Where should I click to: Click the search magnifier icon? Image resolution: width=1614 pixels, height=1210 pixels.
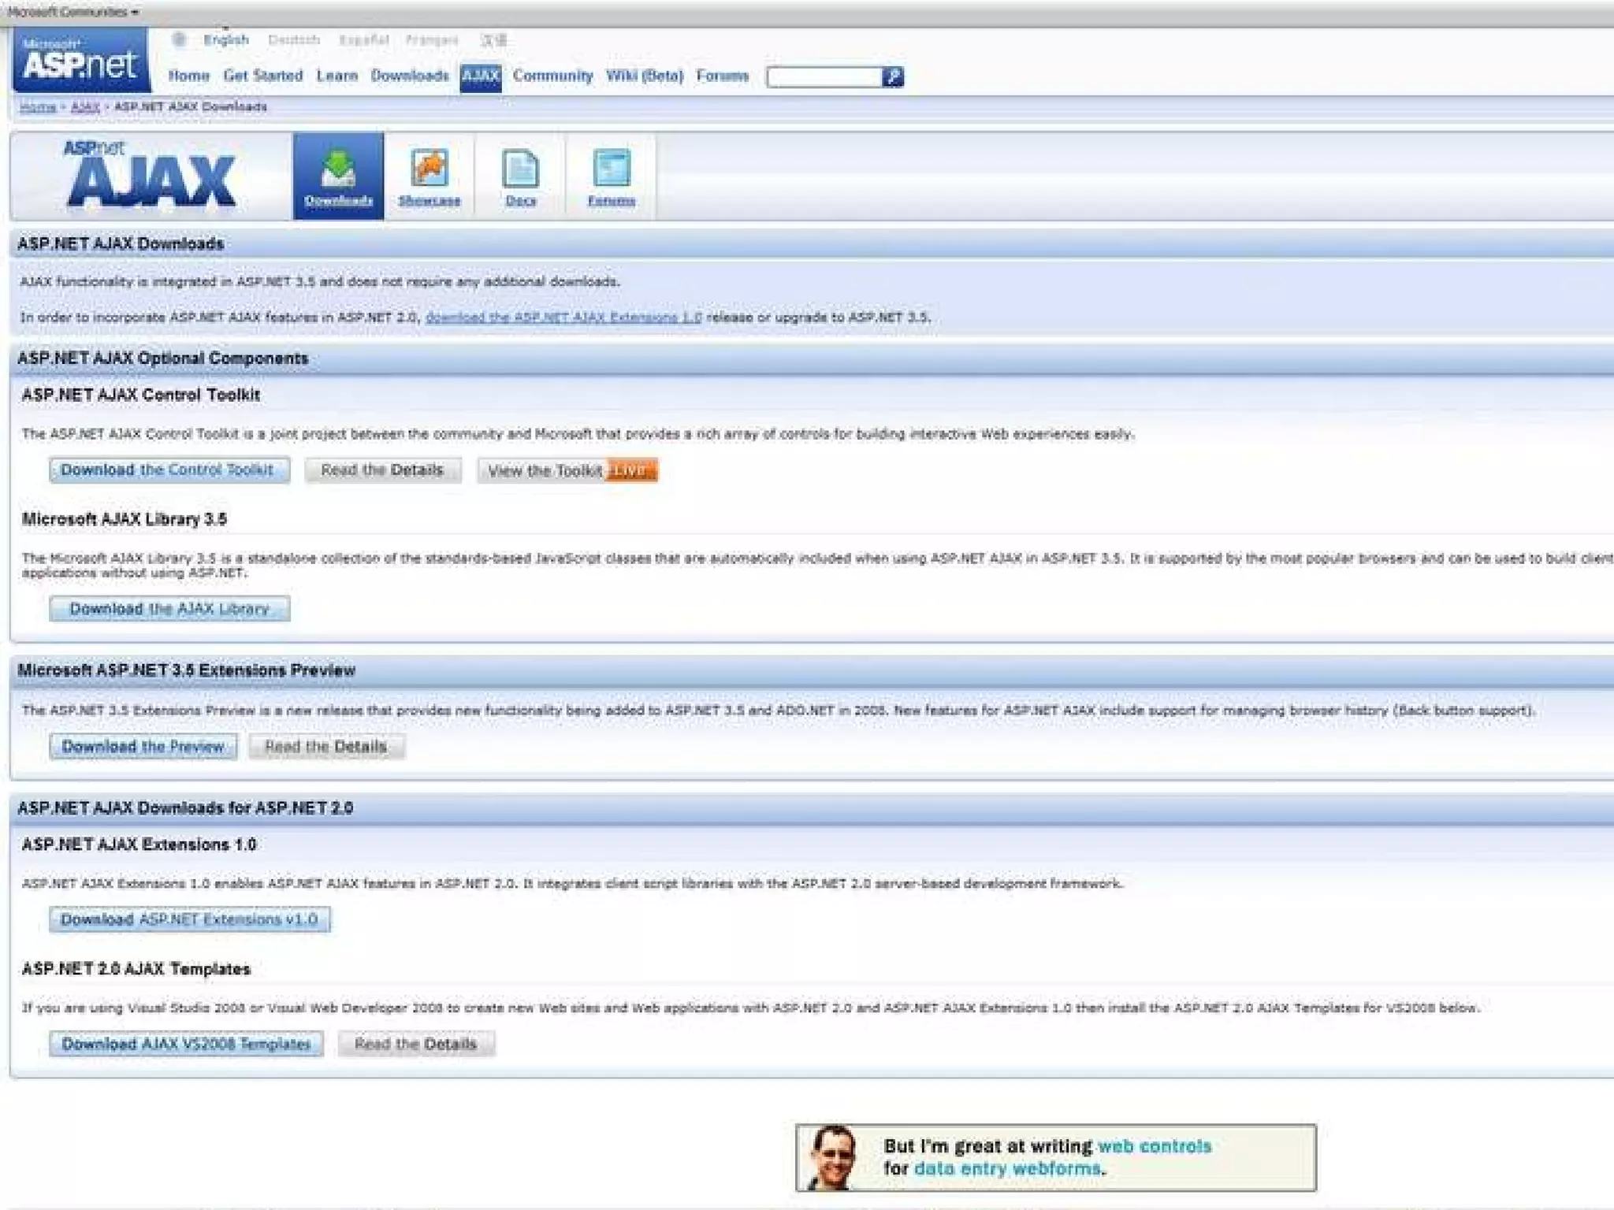coord(893,76)
